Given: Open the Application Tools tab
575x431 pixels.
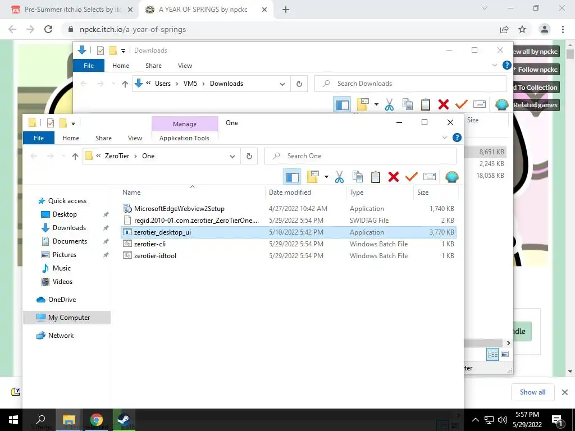Looking at the screenshot, I should (184, 138).
